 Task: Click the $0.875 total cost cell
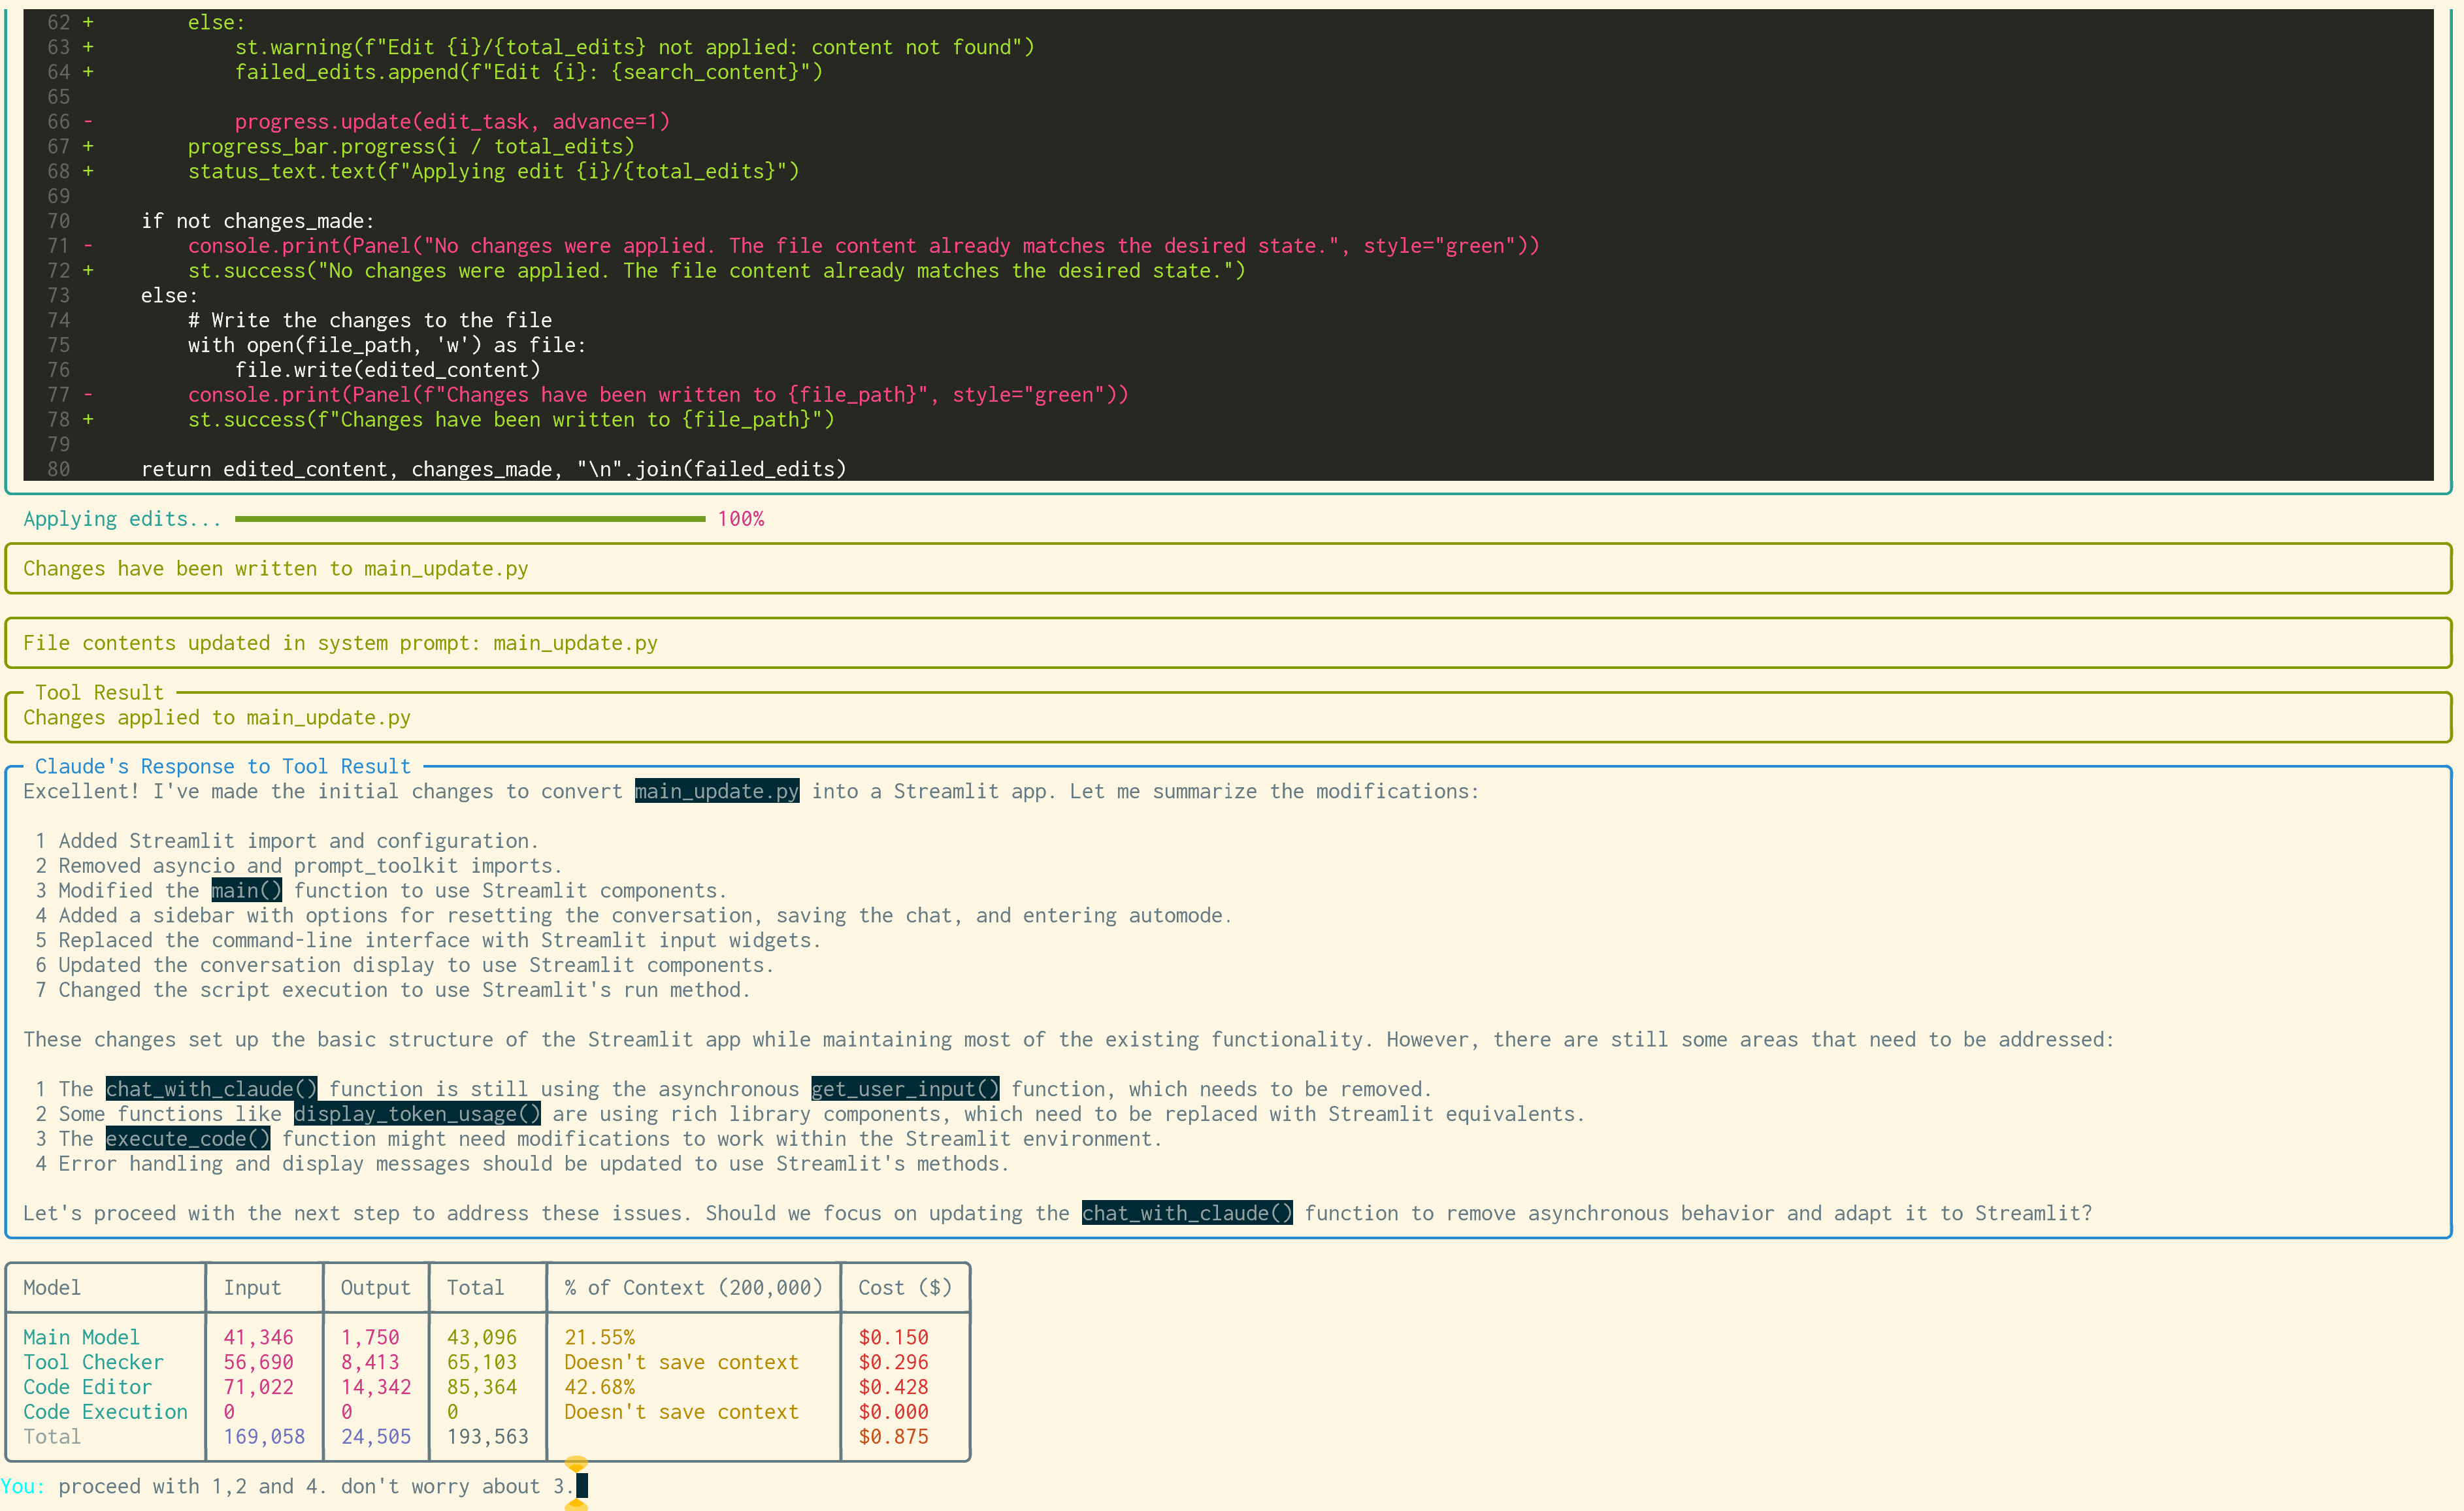[893, 1436]
